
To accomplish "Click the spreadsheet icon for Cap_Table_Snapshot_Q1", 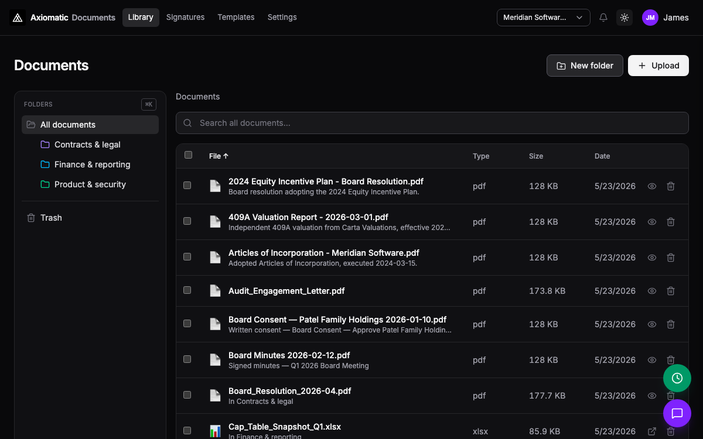I will pos(216,431).
